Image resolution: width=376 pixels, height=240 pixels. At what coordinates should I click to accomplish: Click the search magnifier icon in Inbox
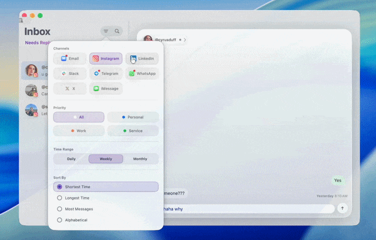[x=117, y=31]
